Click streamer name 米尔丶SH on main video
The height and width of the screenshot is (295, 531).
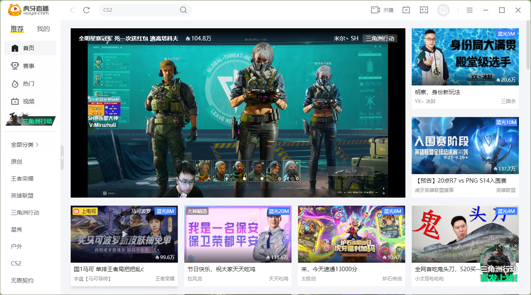[x=346, y=38]
